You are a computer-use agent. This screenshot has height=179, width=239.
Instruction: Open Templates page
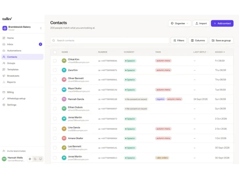[x=22, y=70]
